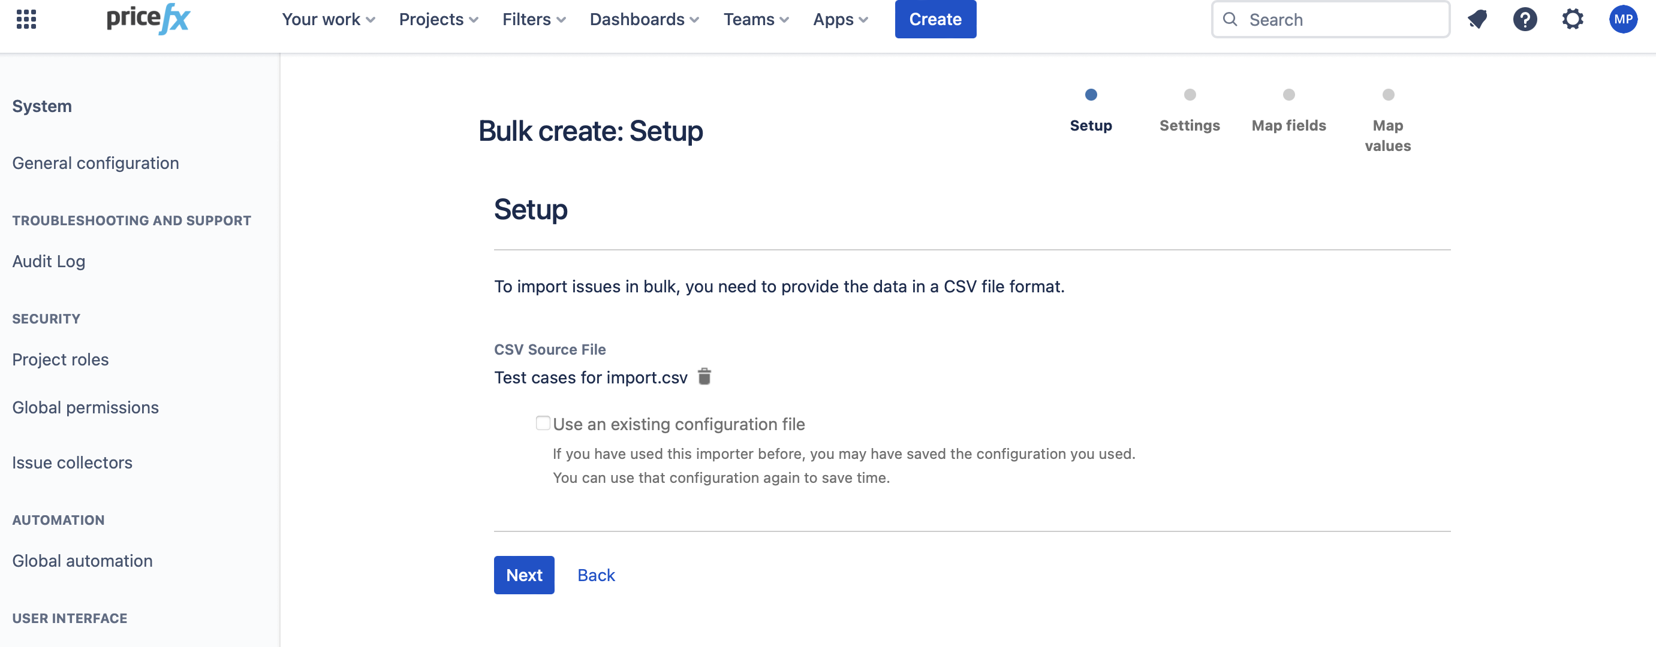The height and width of the screenshot is (647, 1656).
Task: Expand the Your work dropdown
Action: [x=328, y=19]
